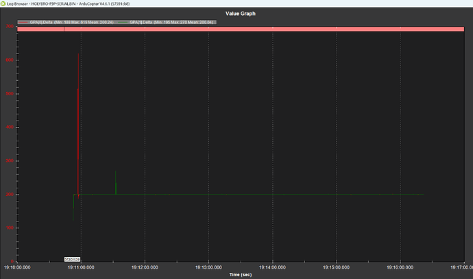Click the 200 y-axis label

coord(10,194)
